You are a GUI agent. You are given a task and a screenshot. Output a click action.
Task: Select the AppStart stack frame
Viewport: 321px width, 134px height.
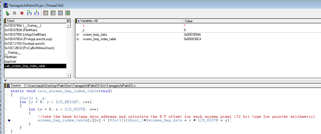pos(35,62)
